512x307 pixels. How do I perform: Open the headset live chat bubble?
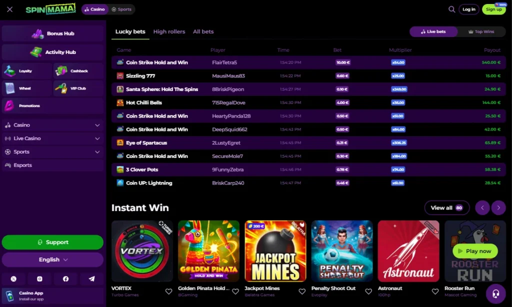495,293
